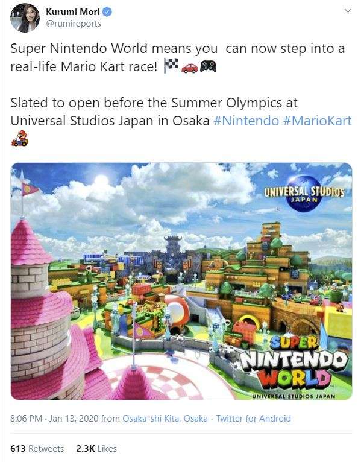This screenshot has width=361, height=462.
Task: Open the Osaka-shi Kita, Osaka location
Action: 165,419
